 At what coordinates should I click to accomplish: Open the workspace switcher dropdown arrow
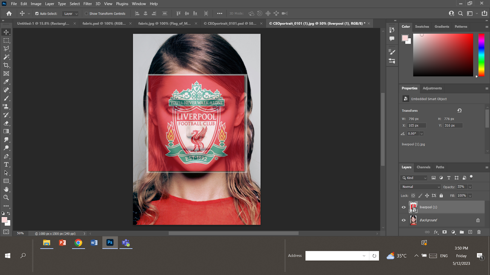(x=477, y=13)
